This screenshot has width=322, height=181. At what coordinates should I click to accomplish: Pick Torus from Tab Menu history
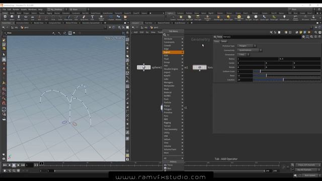pyautogui.click(x=173, y=165)
